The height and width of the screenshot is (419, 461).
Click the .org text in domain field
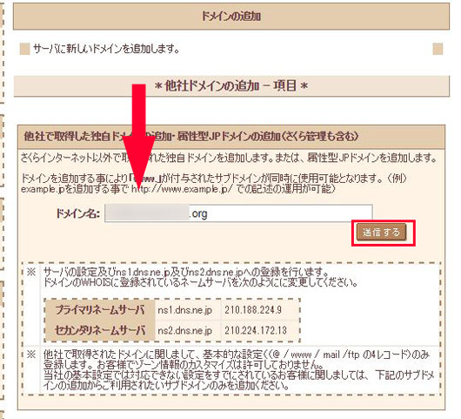(x=198, y=213)
